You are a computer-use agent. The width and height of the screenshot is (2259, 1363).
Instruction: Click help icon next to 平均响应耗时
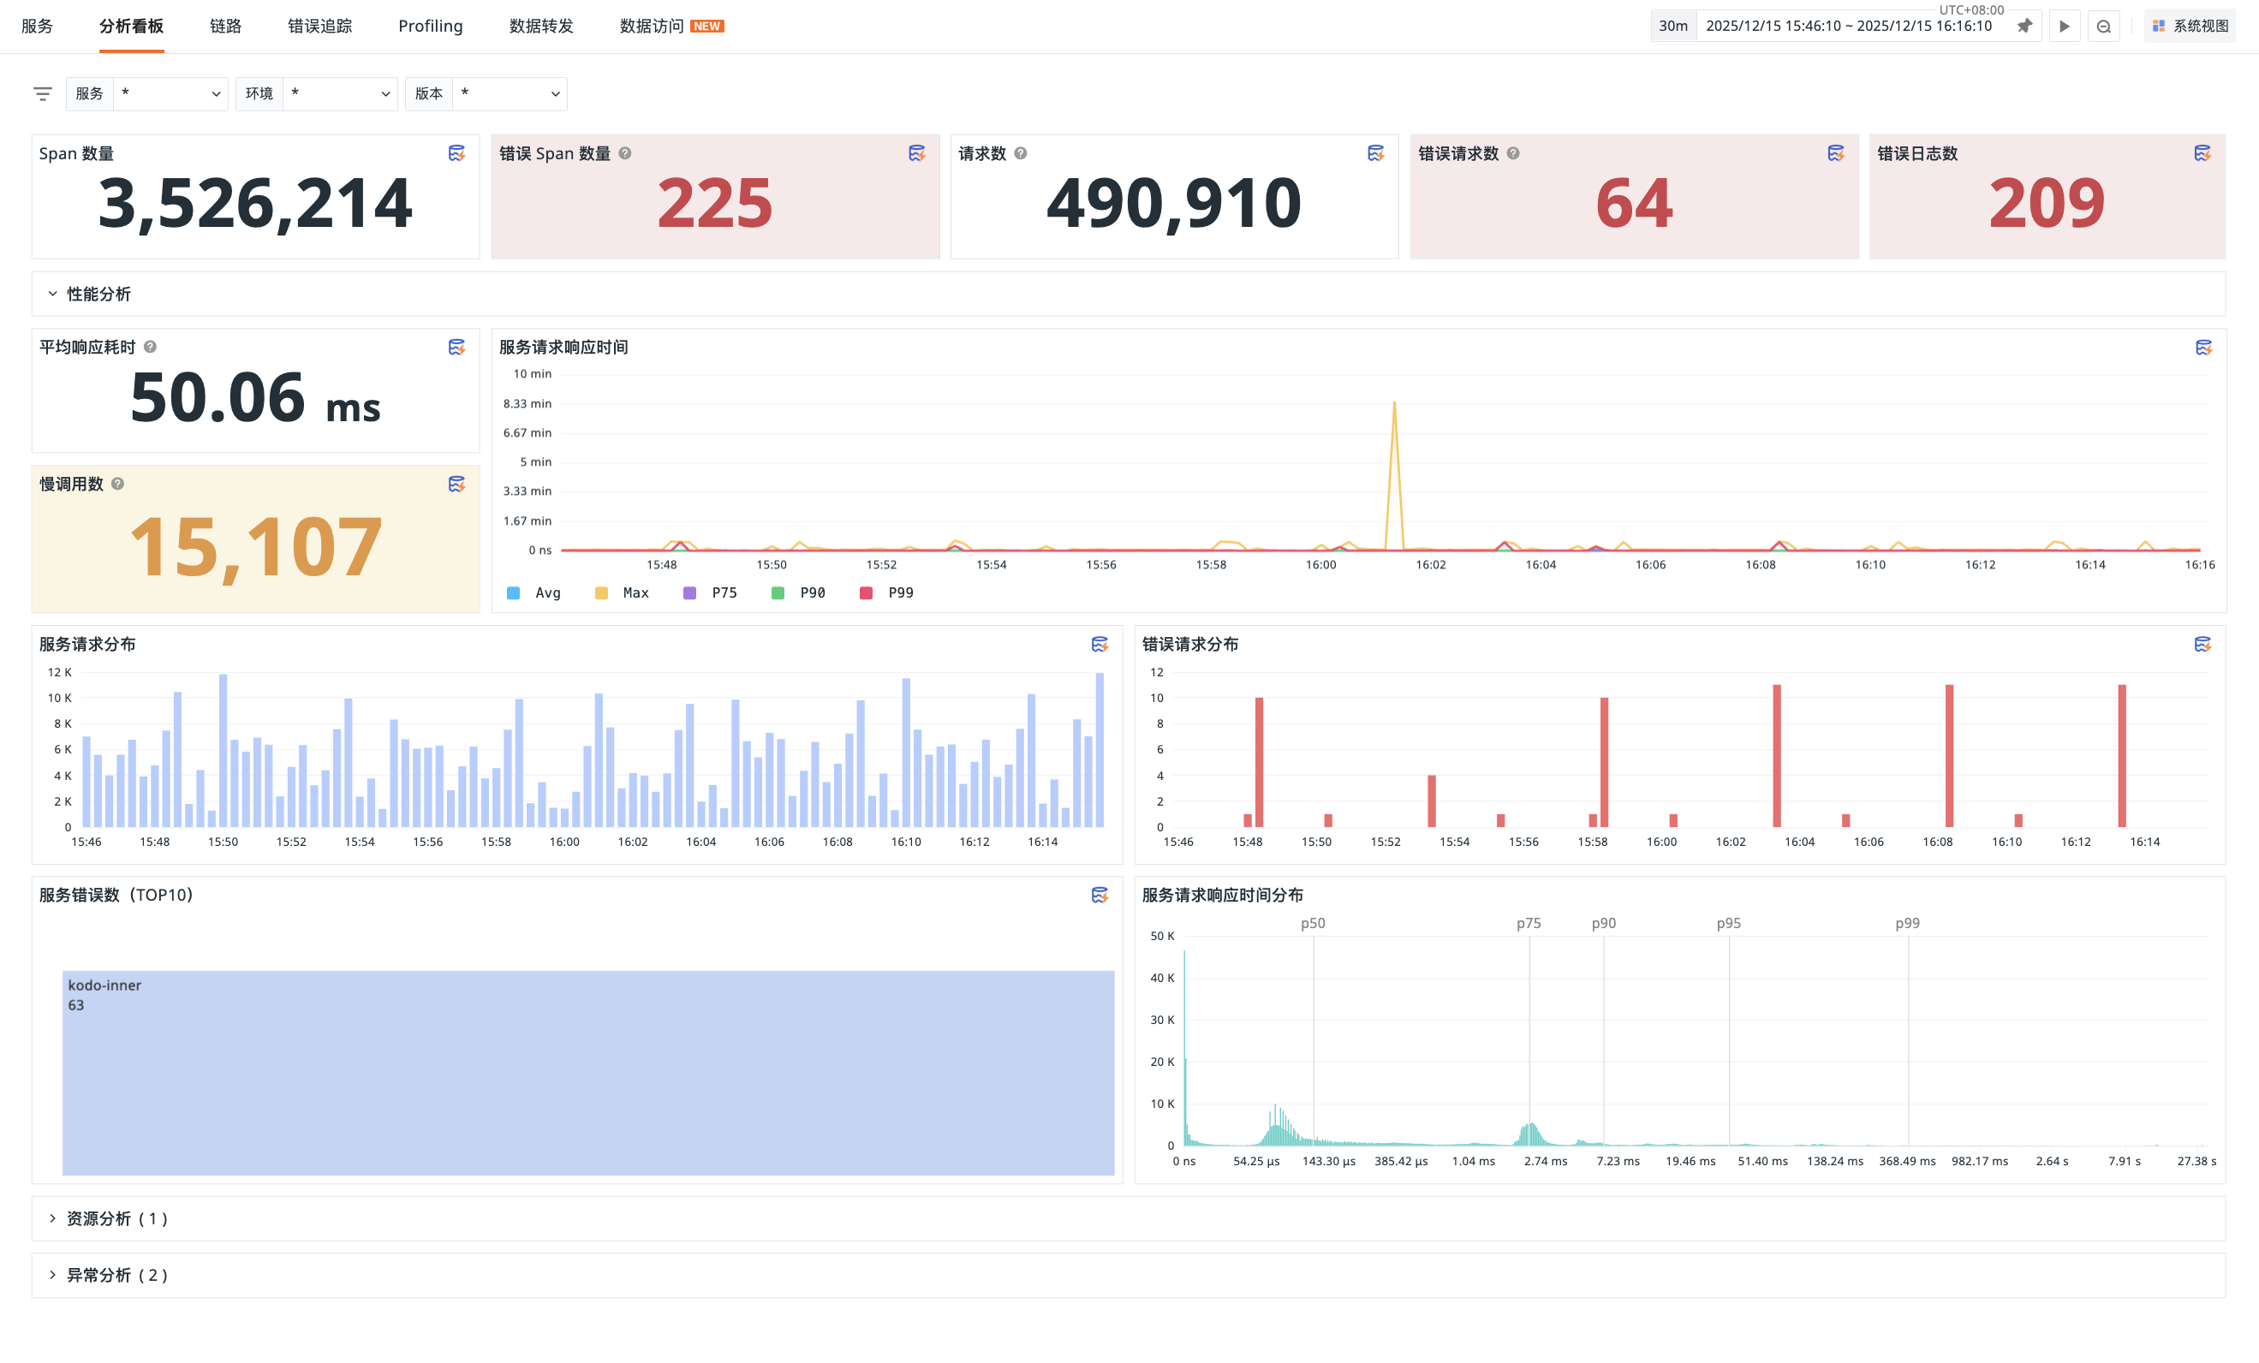151,347
